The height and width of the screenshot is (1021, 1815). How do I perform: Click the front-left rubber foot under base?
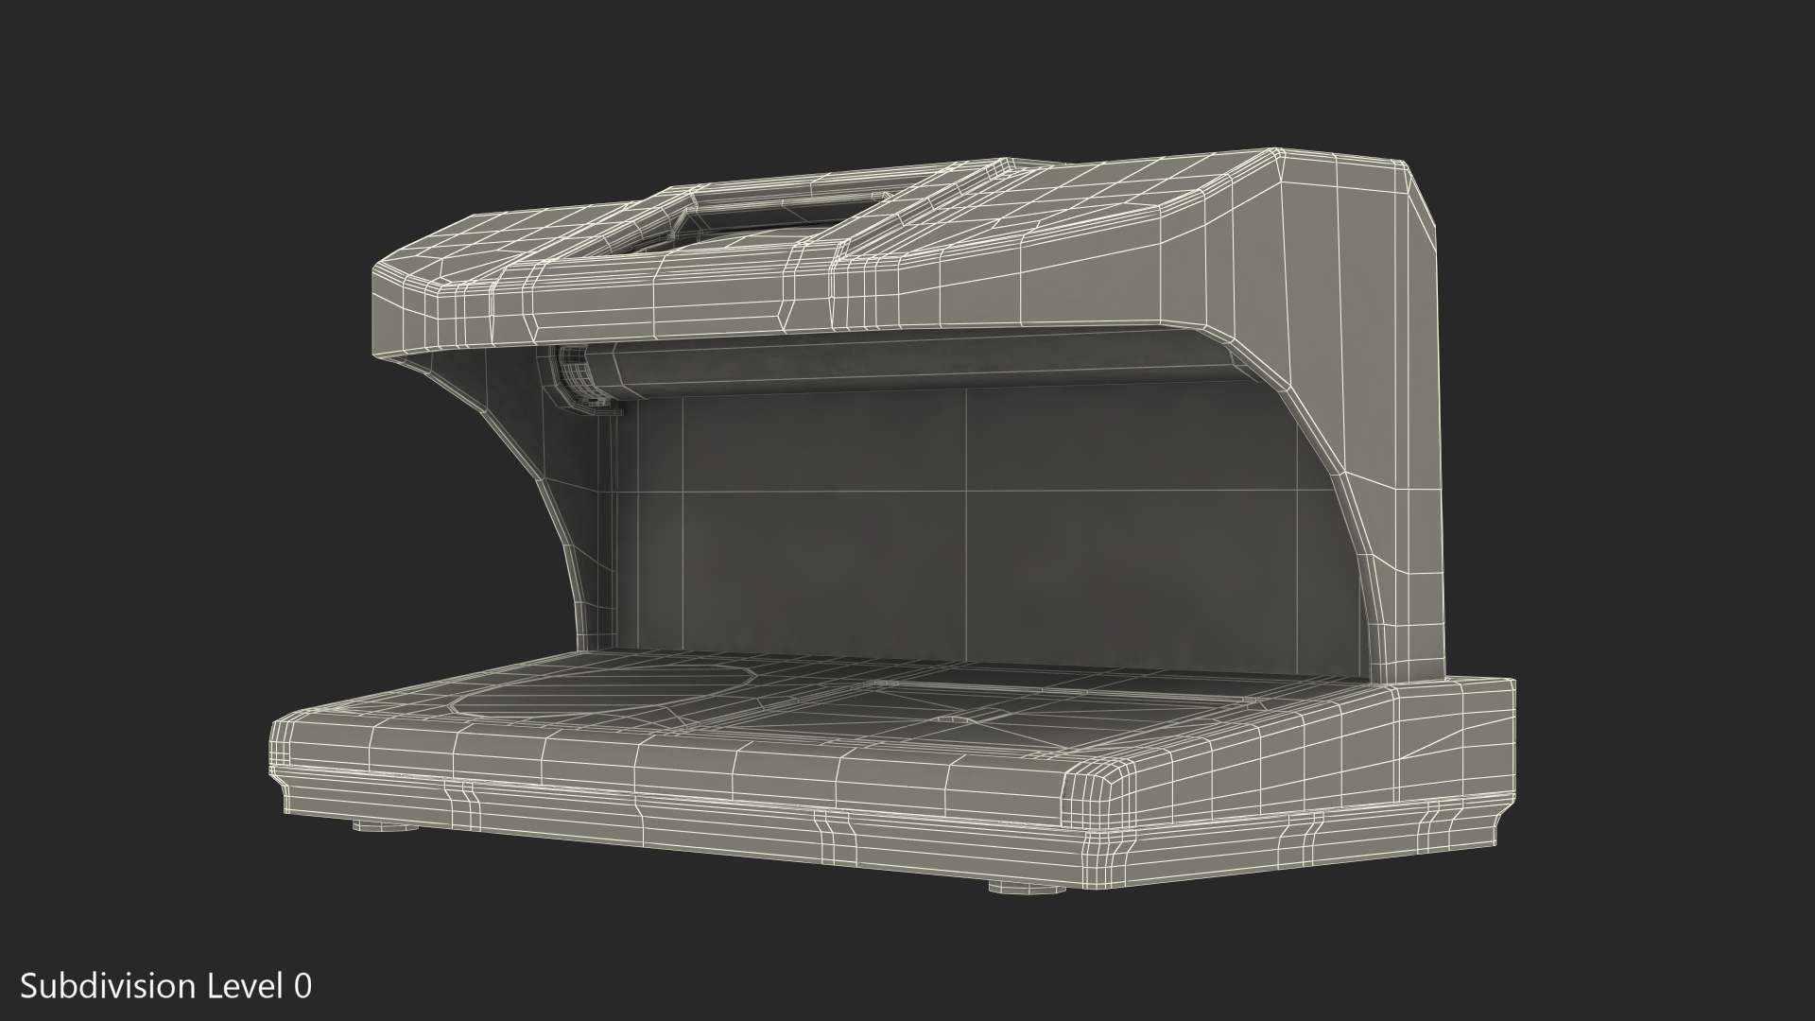pos(387,825)
